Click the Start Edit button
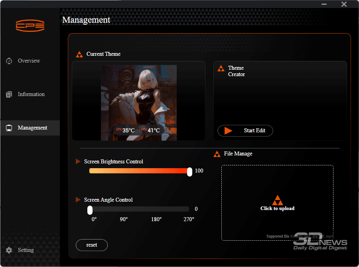This screenshot has height=267, width=359. click(x=245, y=131)
